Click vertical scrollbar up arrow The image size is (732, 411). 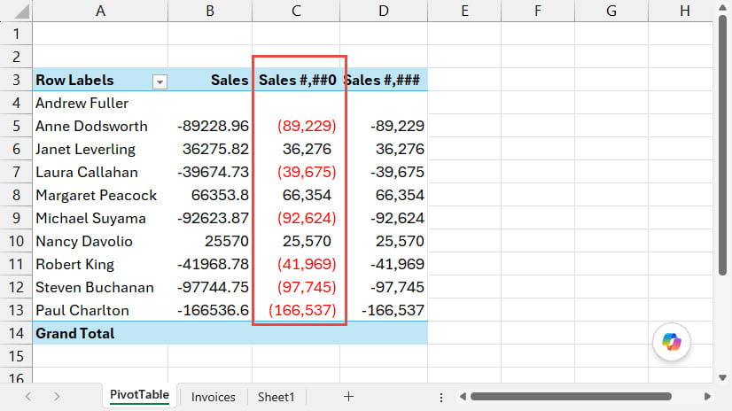tap(722, 7)
